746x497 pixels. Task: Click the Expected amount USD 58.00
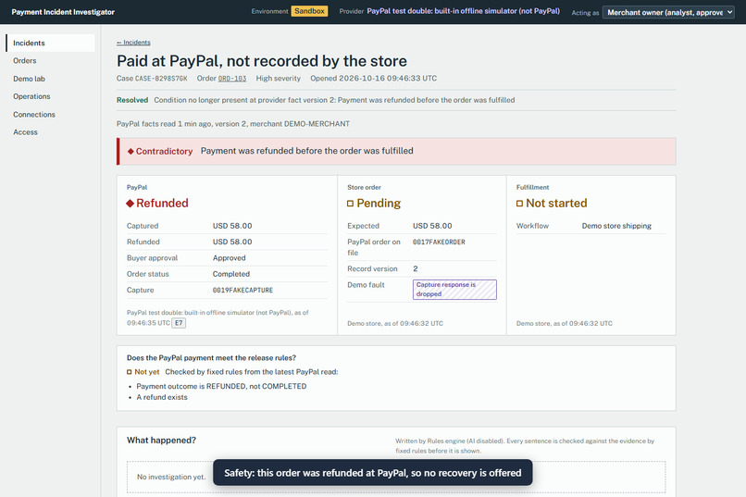click(432, 226)
